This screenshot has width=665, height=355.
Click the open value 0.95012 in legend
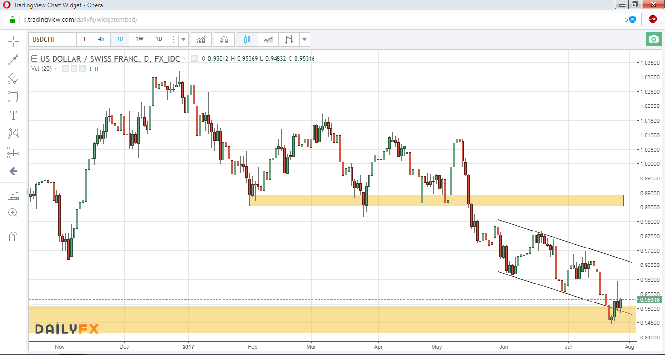(x=218, y=59)
